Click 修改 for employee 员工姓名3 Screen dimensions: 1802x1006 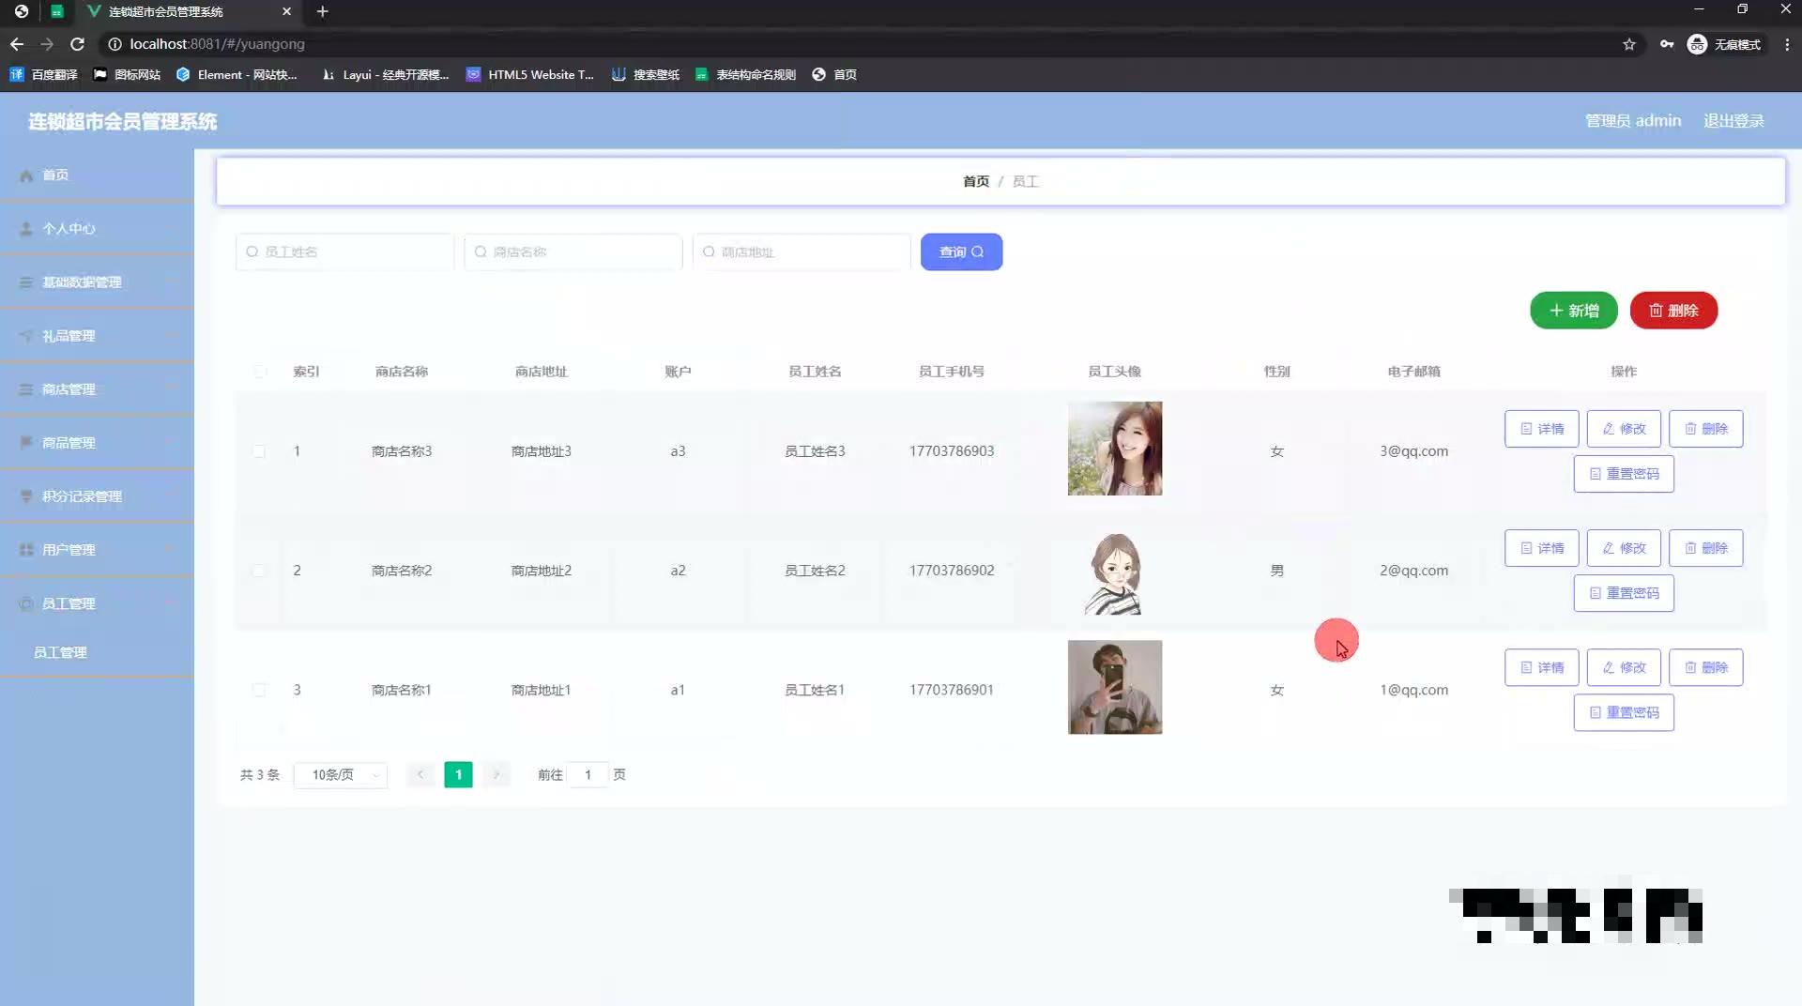(x=1624, y=429)
